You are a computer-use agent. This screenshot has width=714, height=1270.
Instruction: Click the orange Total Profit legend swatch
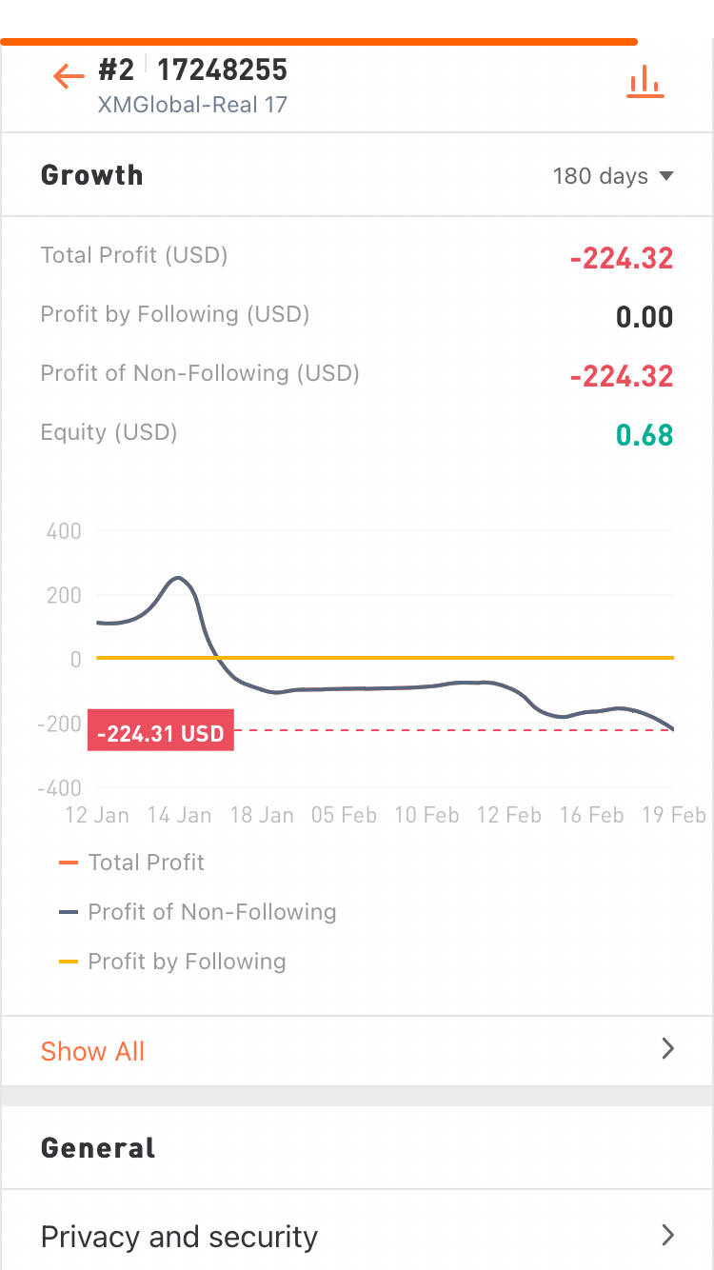pos(68,863)
